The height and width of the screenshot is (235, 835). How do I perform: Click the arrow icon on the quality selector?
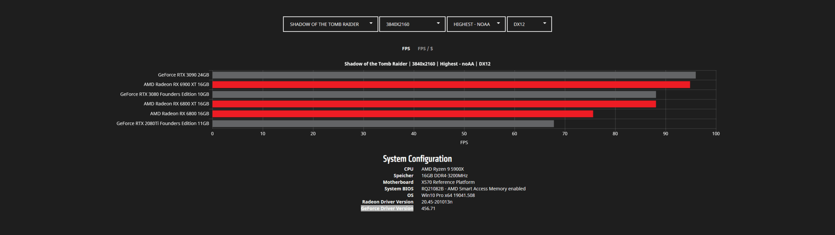498,23
